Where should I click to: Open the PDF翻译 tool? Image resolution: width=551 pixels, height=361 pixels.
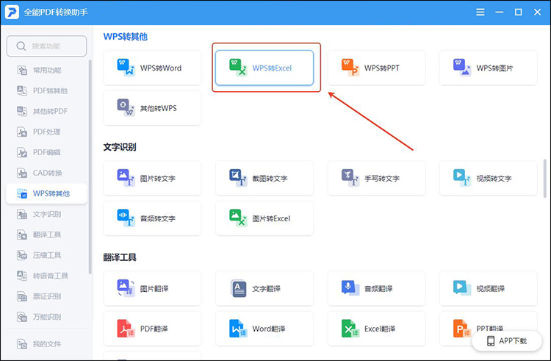(152, 329)
